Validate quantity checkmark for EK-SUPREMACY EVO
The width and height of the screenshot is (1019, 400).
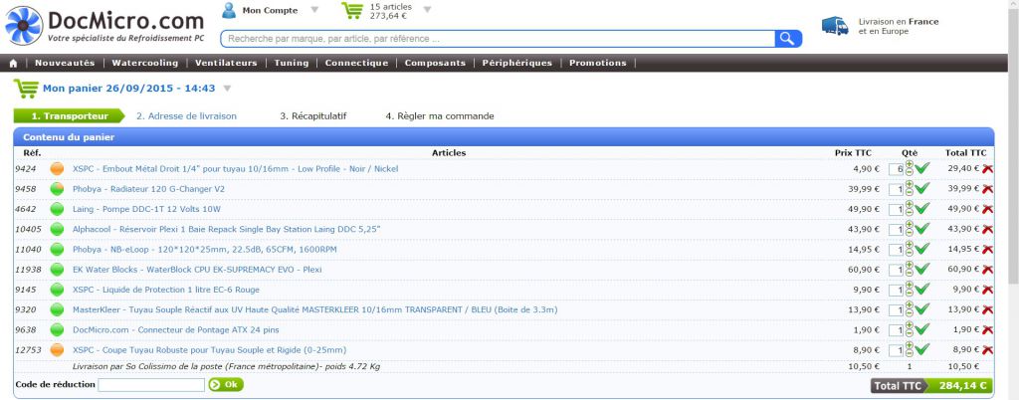click(x=922, y=270)
